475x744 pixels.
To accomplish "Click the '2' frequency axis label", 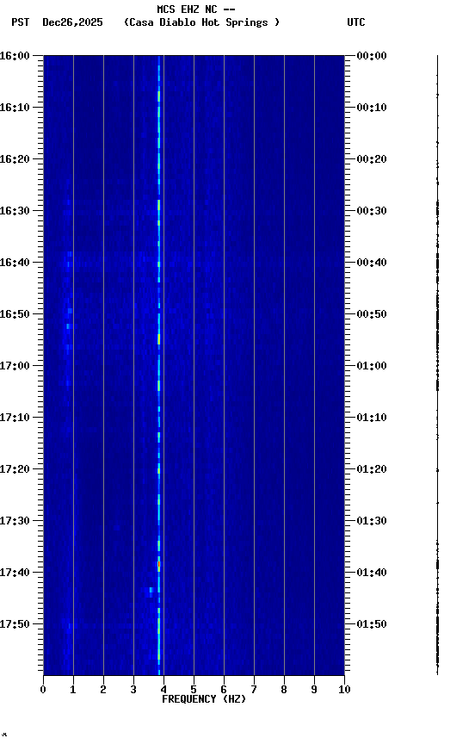I will point(103,690).
